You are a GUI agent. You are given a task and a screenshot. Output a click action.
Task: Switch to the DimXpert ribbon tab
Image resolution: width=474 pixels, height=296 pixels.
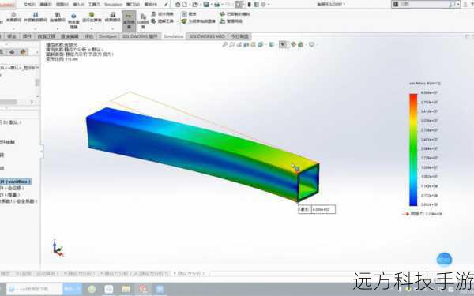click(107, 36)
